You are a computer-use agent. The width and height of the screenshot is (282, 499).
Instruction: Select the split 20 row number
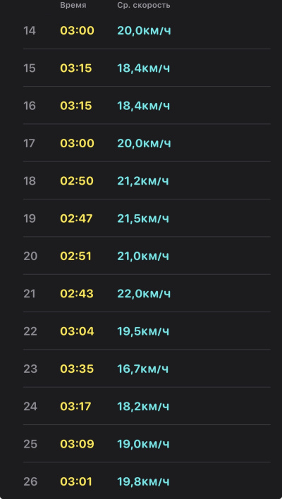[30, 256]
